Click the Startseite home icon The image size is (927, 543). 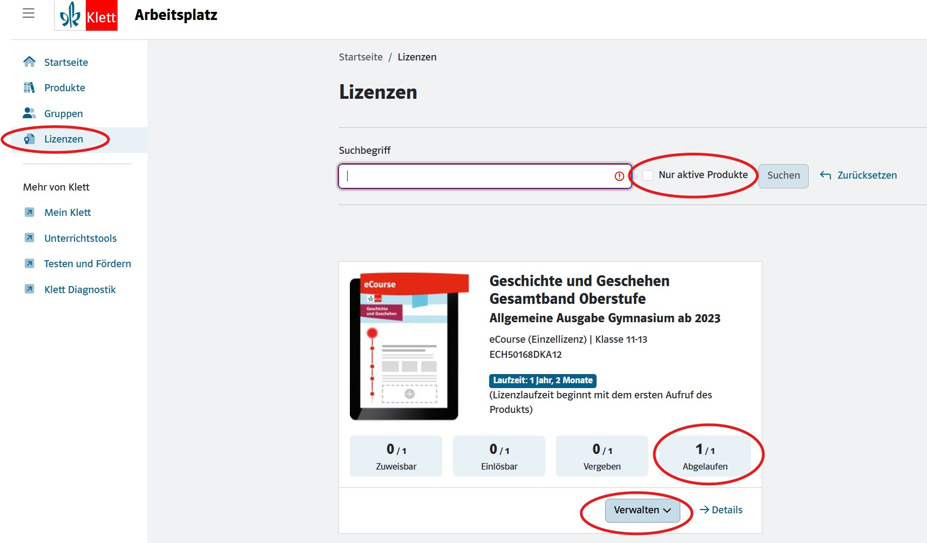[x=30, y=62]
